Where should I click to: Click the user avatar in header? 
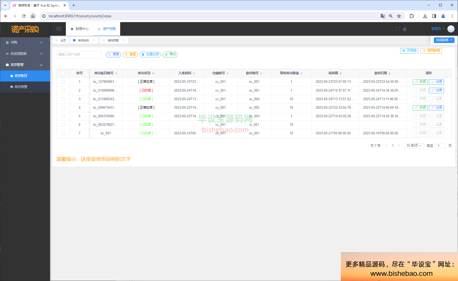click(451, 29)
